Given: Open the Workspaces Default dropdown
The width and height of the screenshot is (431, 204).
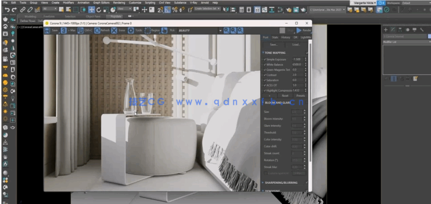Looking at the screenshot, I should click(416, 3).
